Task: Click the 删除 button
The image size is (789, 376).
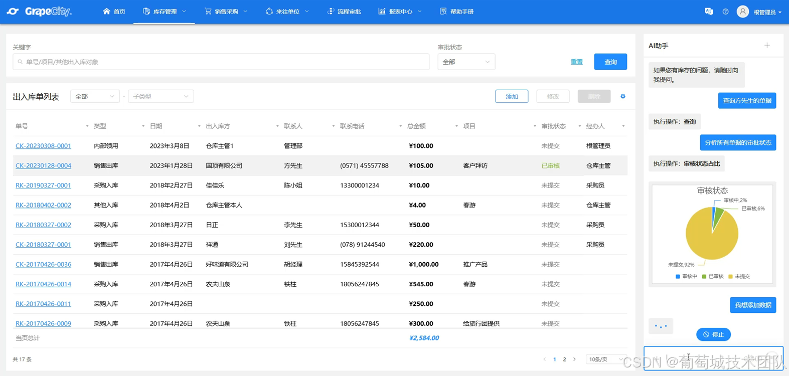Action: click(594, 96)
